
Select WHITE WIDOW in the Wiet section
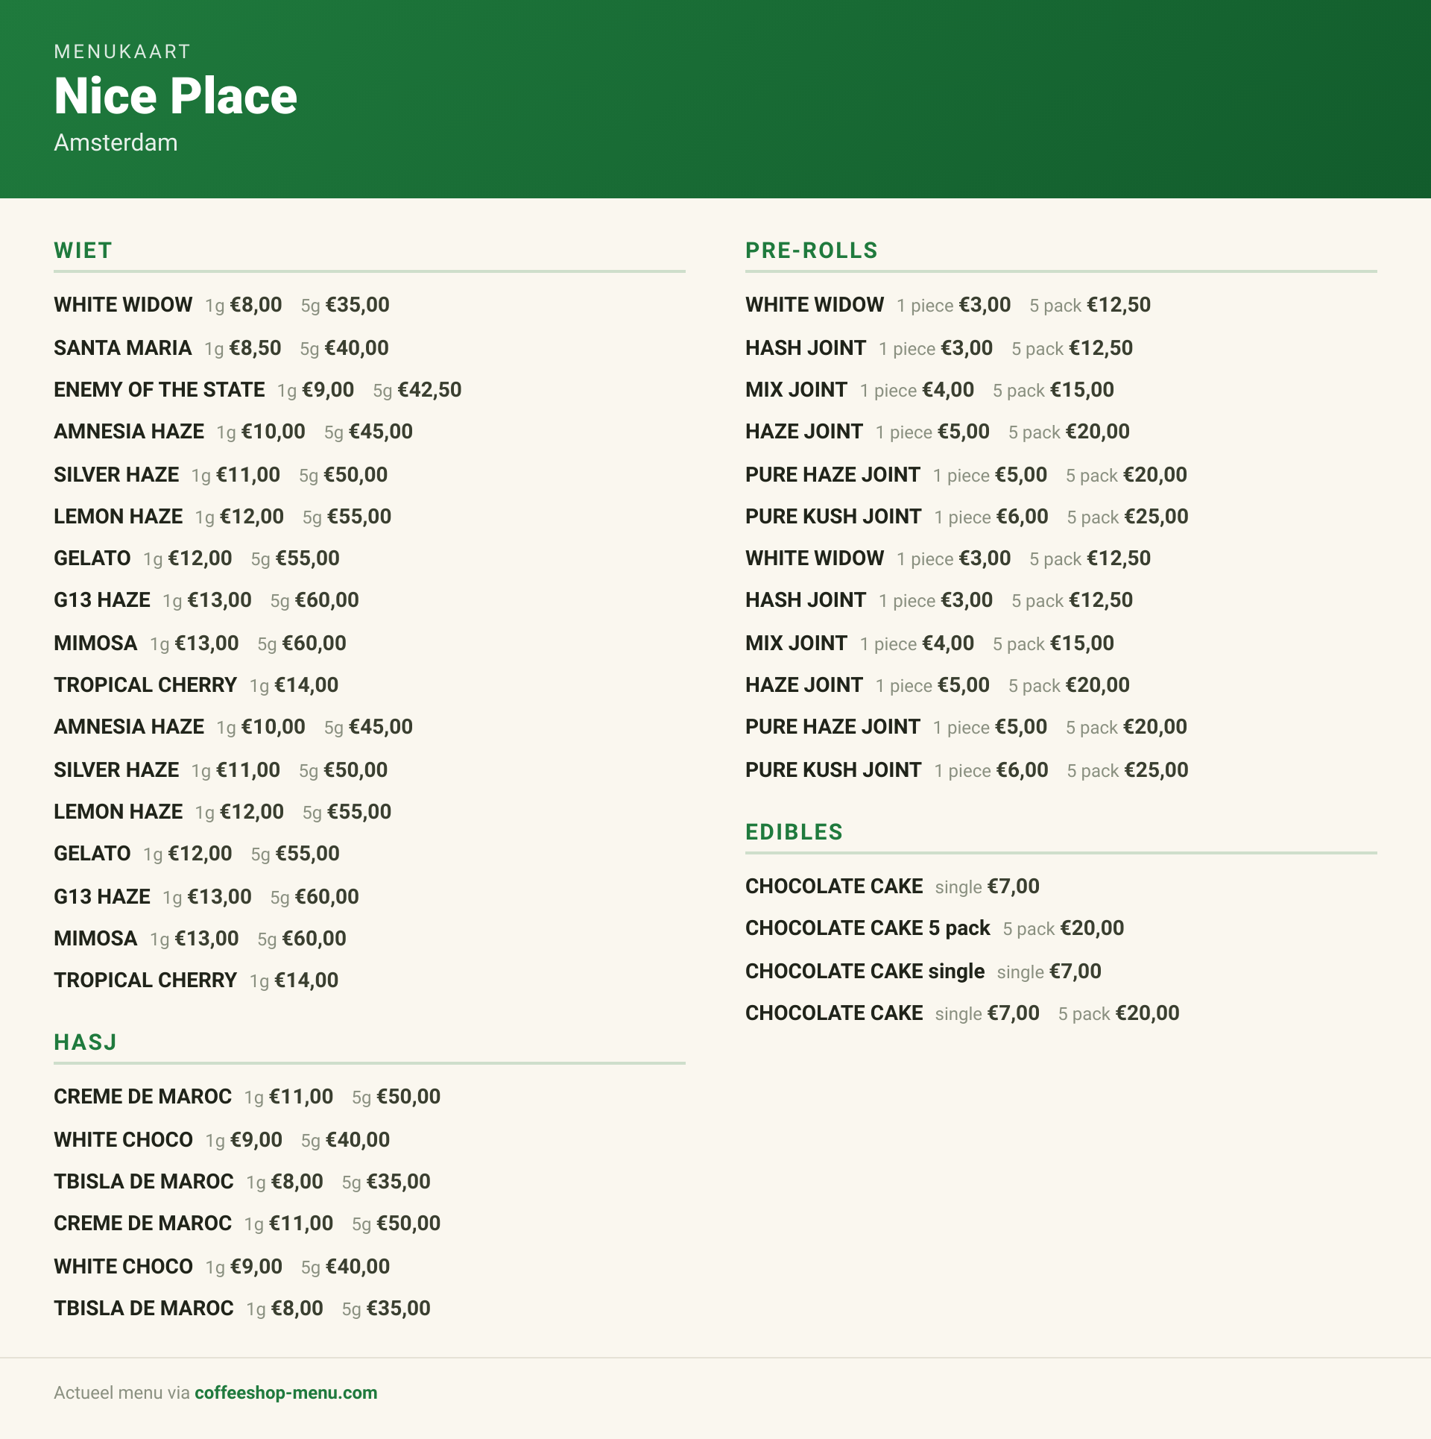point(123,305)
